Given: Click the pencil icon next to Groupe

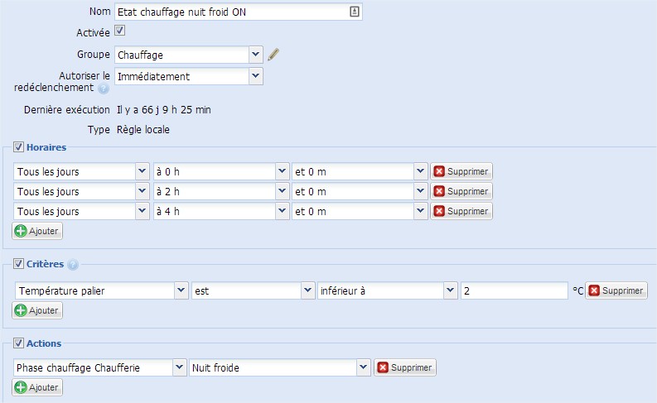Looking at the screenshot, I should (274, 55).
